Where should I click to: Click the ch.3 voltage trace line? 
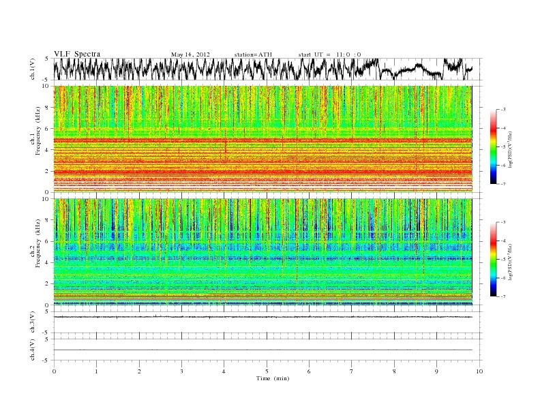click(262, 317)
